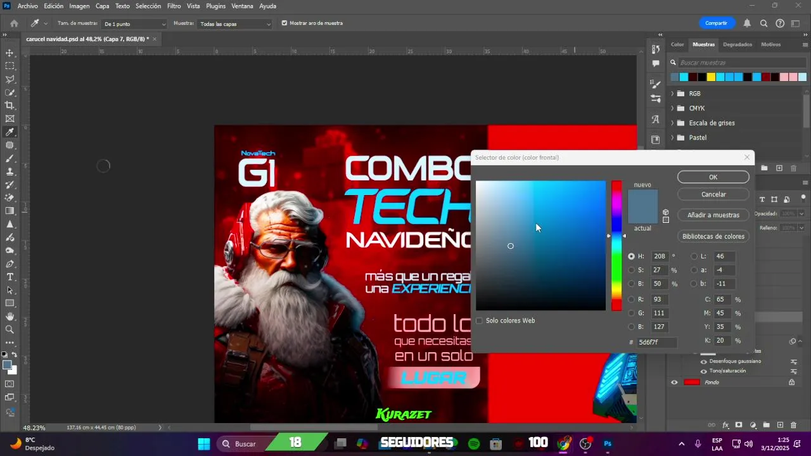The image size is (811, 456).
Task: Select the L lightness radio button
Action: [694, 256]
